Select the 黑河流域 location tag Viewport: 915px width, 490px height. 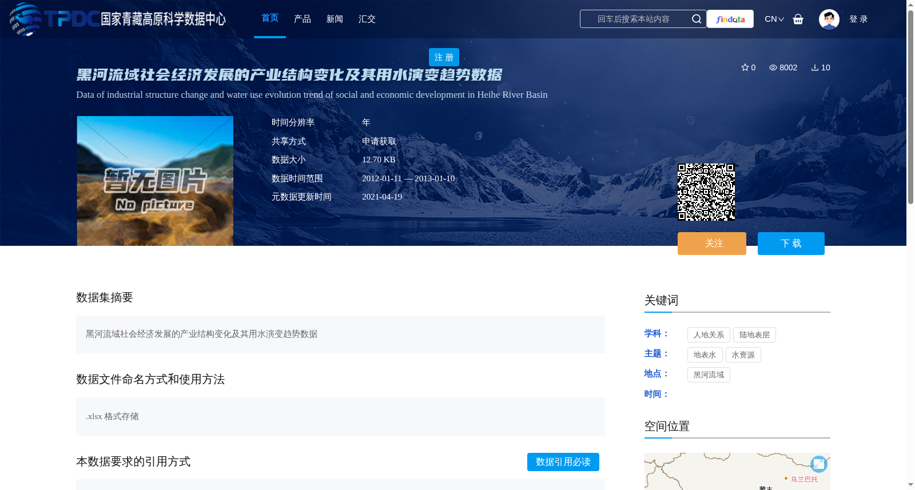(709, 375)
